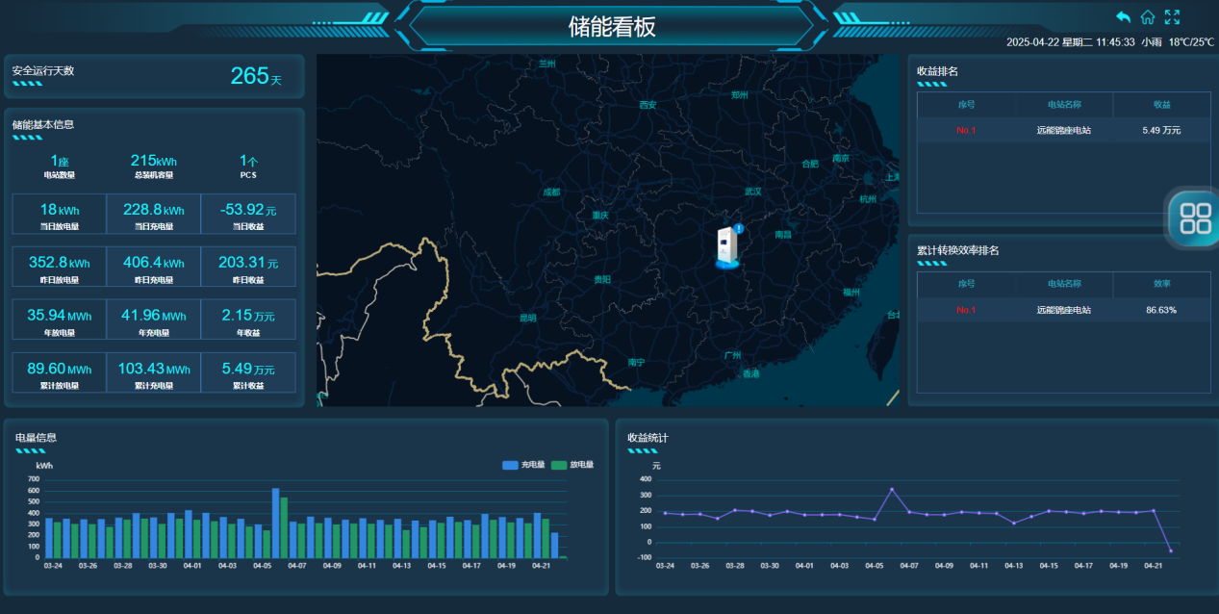This screenshot has height=614, width=1219.
Task: Go to home via house icon
Action: point(1147,17)
